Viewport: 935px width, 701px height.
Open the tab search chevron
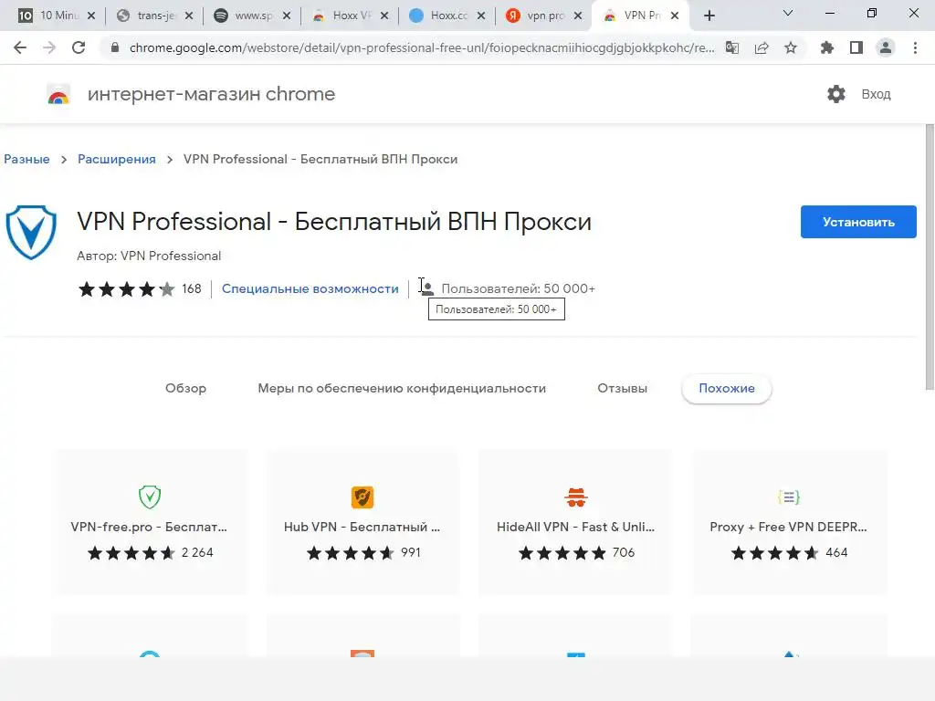tap(788, 13)
